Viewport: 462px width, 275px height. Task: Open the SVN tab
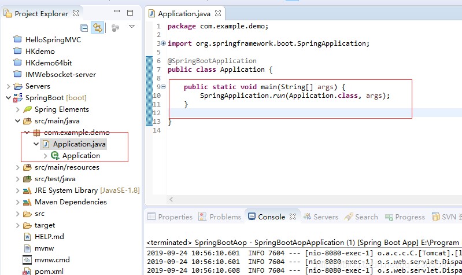point(444,217)
